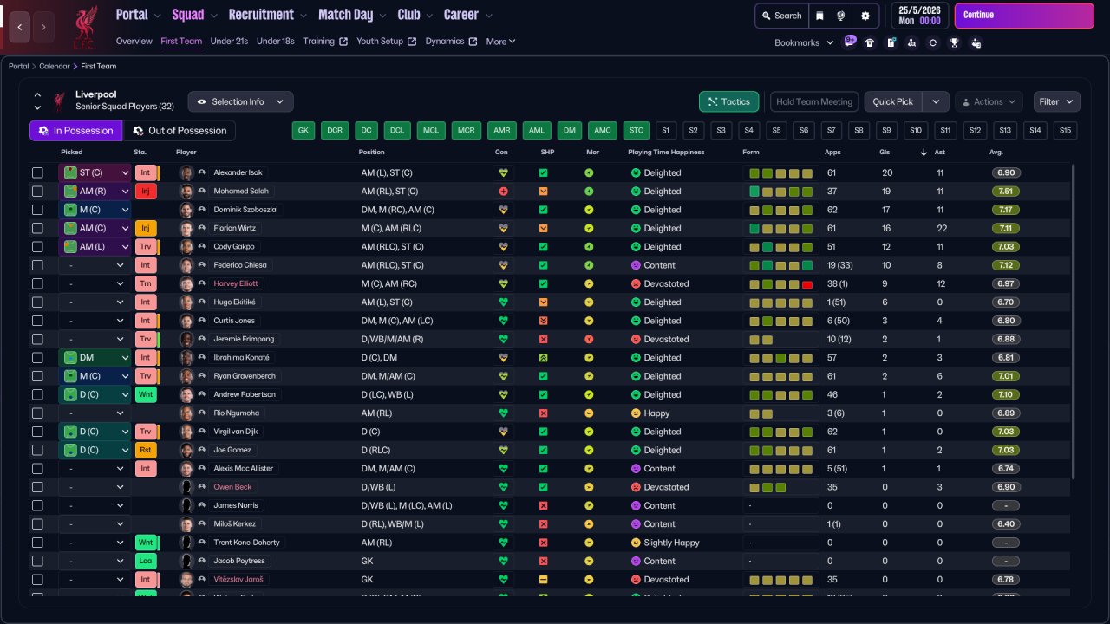Click Harvey Elliott's form squares

(x=781, y=283)
